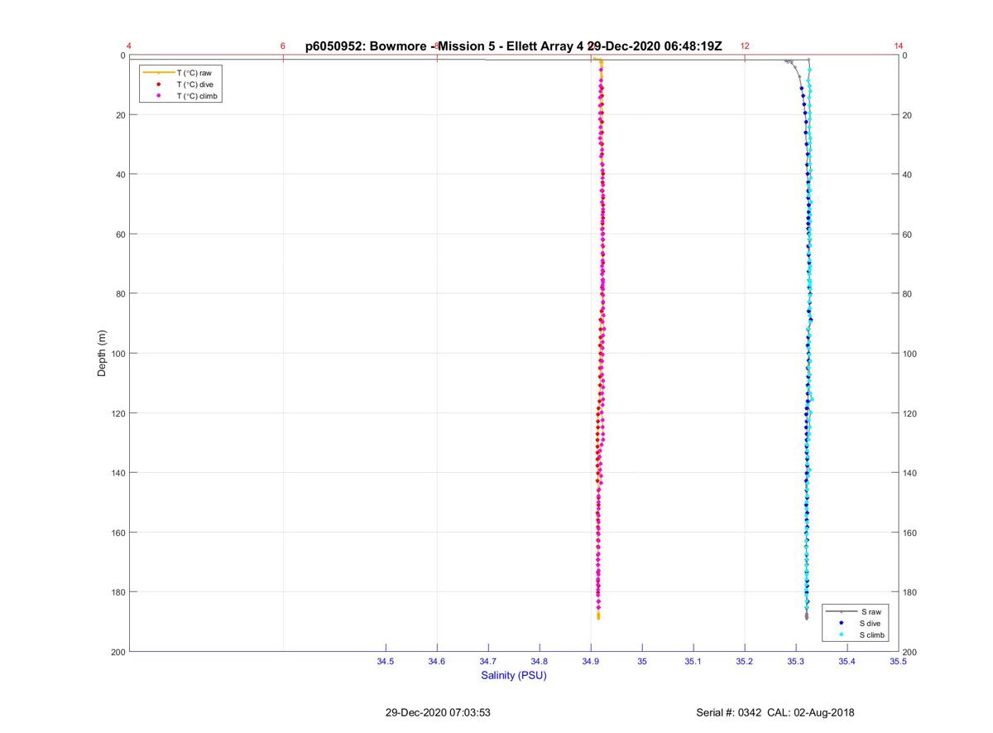The image size is (993, 733).
Task: Click the salinity tick label 35
Action: [x=642, y=662]
